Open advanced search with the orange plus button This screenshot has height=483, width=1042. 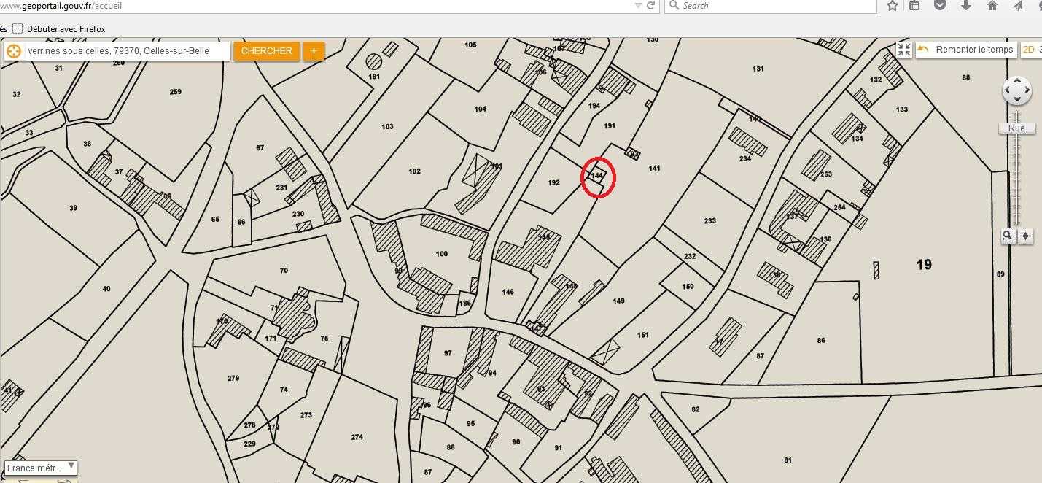(x=314, y=51)
